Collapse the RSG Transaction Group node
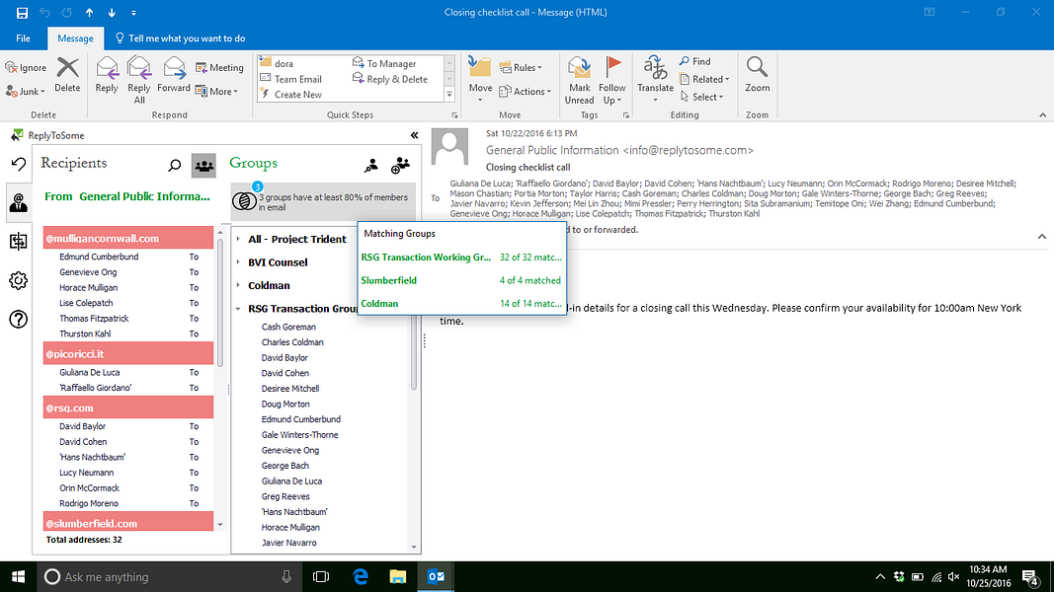This screenshot has width=1054, height=592. (x=238, y=308)
